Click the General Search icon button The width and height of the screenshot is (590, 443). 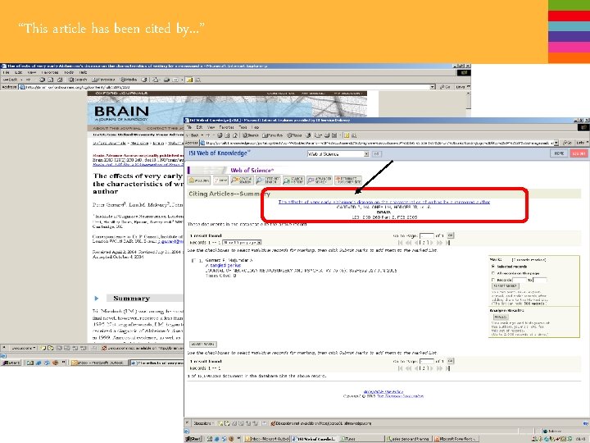coord(242,180)
